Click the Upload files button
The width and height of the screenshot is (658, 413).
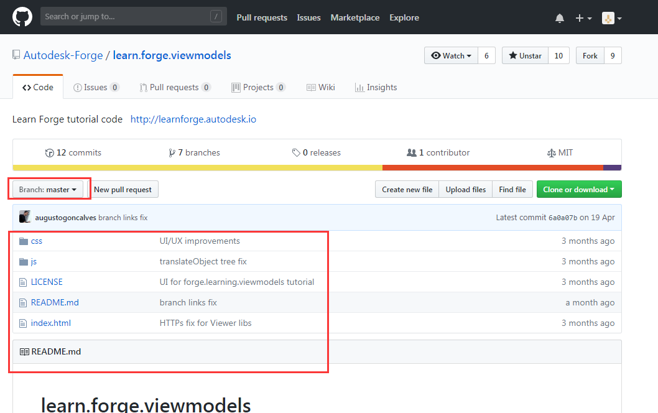point(465,189)
